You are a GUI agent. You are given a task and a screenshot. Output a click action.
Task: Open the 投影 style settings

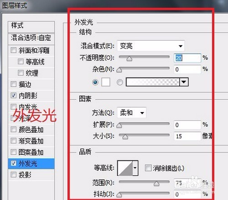pyautogui.click(x=25, y=175)
